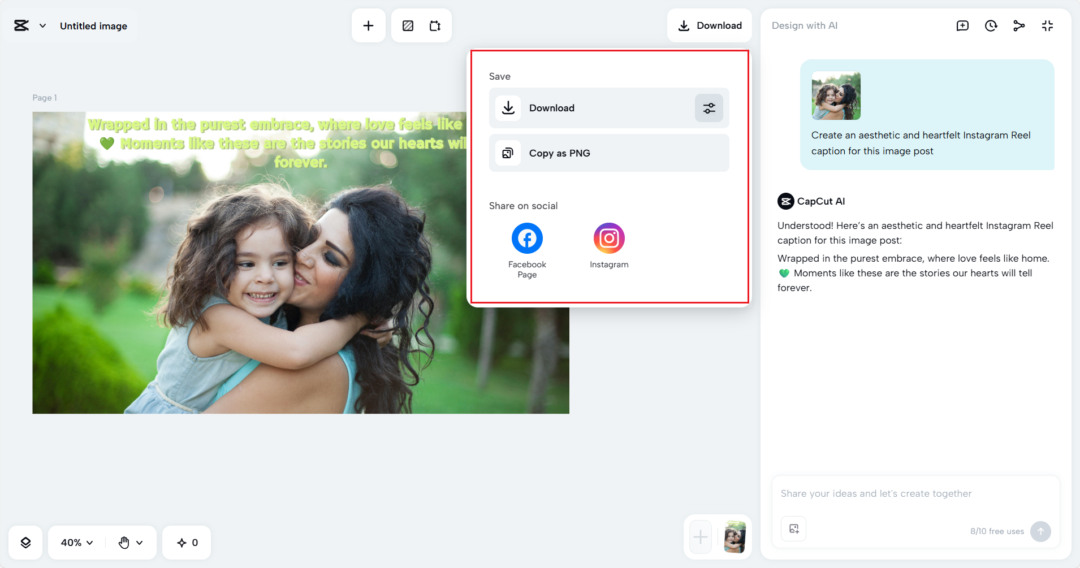Add a new element with the plus icon

click(x=368, y=25)
